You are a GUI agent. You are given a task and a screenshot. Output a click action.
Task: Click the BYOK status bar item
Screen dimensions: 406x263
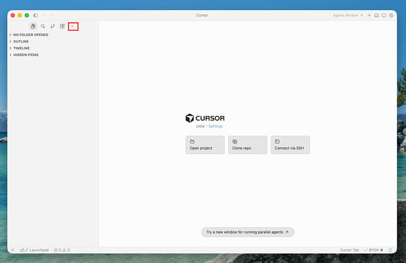pyautogui.click(x=374, y=250)
